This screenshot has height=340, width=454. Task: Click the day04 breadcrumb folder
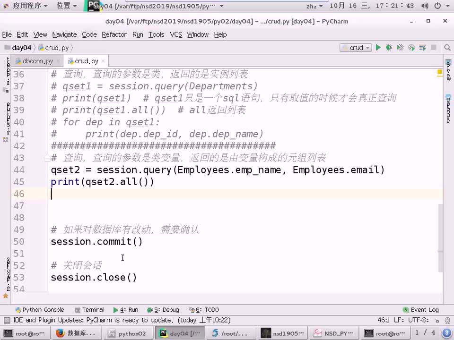[18, 48]
